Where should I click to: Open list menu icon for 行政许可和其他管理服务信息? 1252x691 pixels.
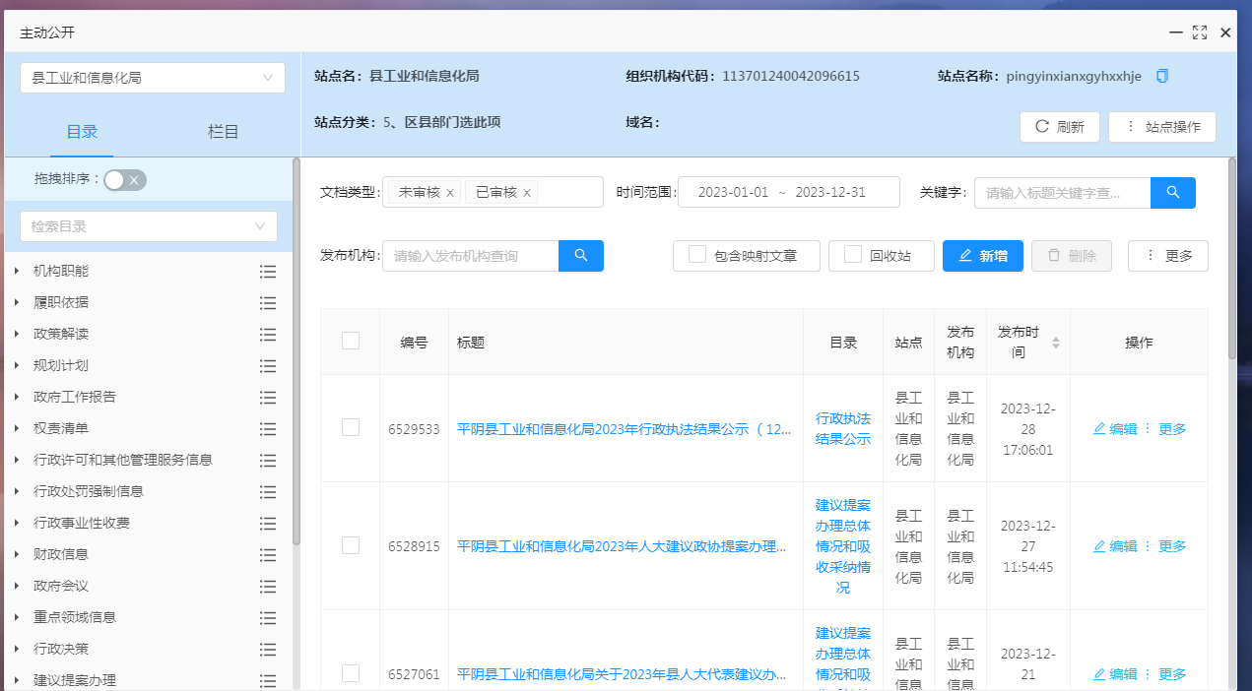(268, 461)
